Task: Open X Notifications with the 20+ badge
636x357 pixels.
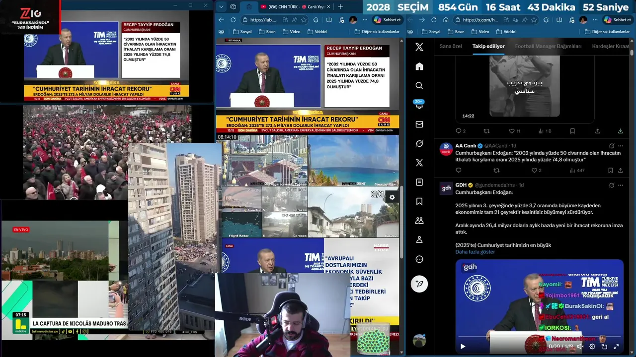Action: 419,105
